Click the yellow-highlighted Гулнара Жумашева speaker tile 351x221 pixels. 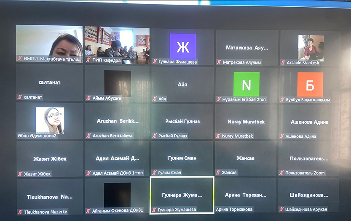(x=182, y=195)
